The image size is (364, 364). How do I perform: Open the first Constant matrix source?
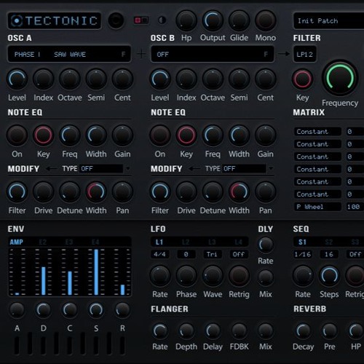[x=317, y=132]
